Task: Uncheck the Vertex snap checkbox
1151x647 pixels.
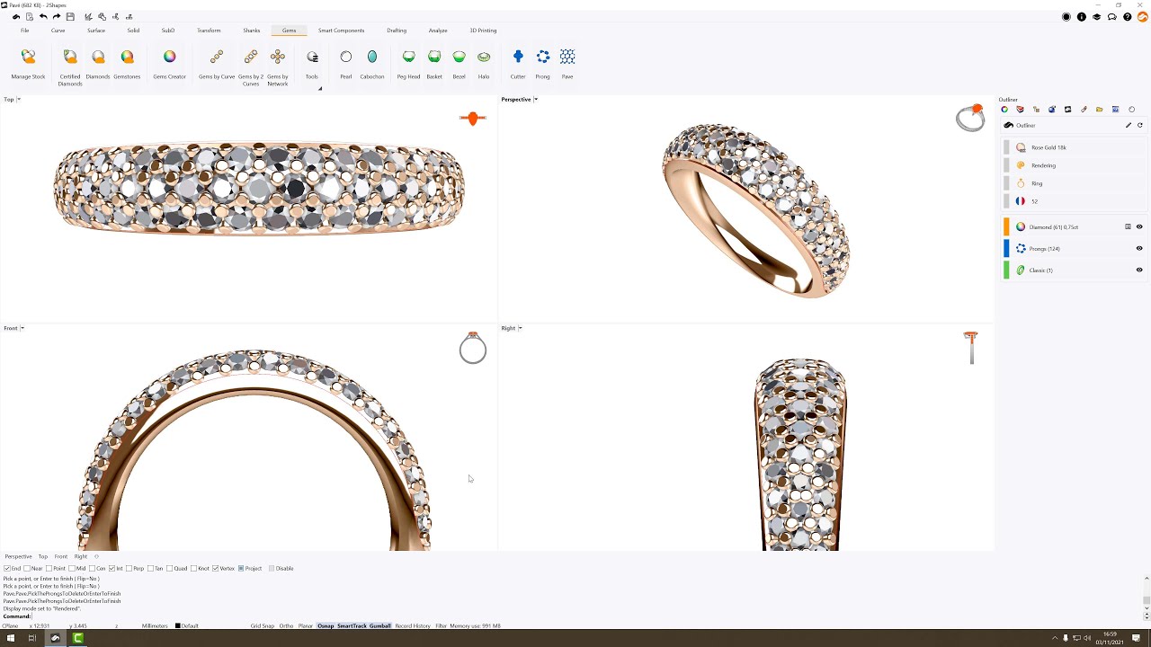Action: coord(215,569)
